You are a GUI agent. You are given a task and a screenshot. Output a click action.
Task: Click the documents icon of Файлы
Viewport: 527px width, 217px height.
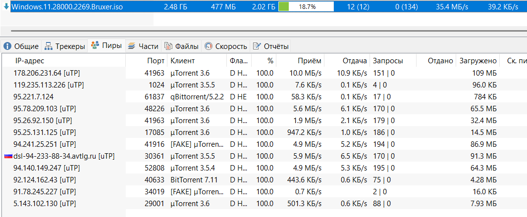[168, 46]
